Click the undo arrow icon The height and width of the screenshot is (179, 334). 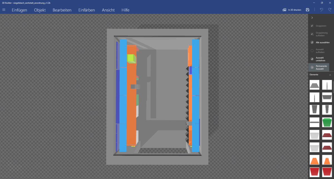tap(321, 10)
